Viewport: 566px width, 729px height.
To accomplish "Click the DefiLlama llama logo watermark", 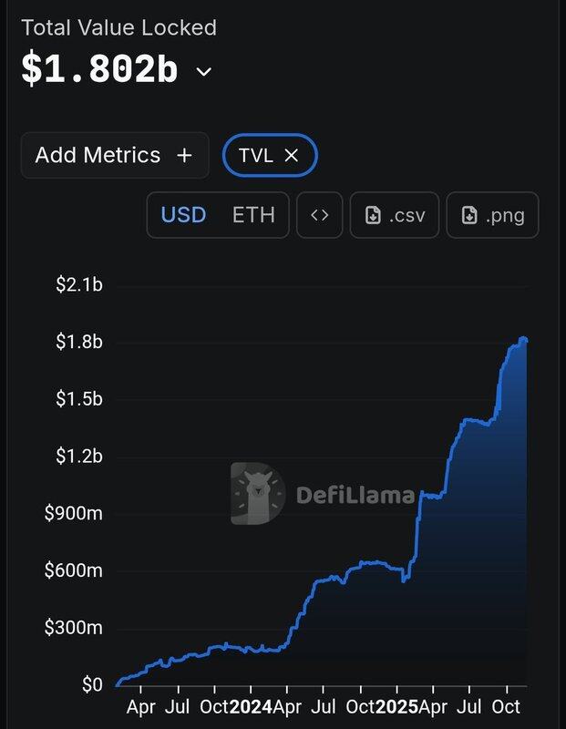I will click(257, 494).
